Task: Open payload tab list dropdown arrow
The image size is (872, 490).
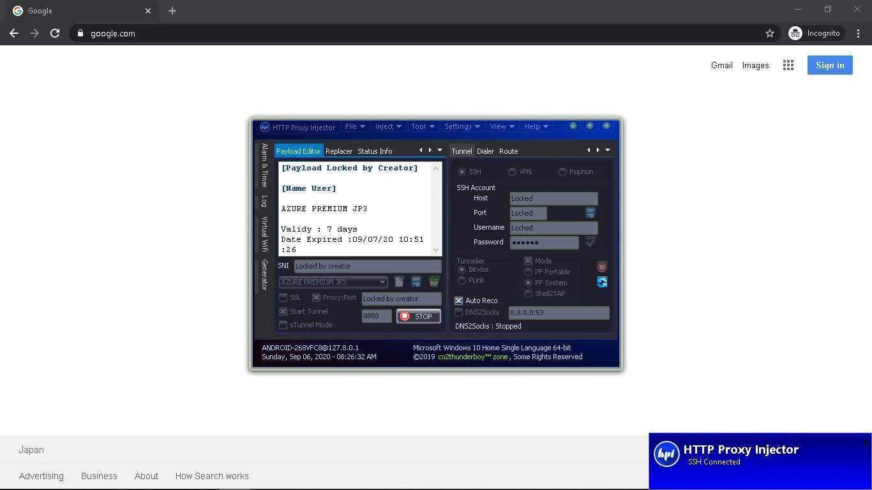Action: click(440, 150)
